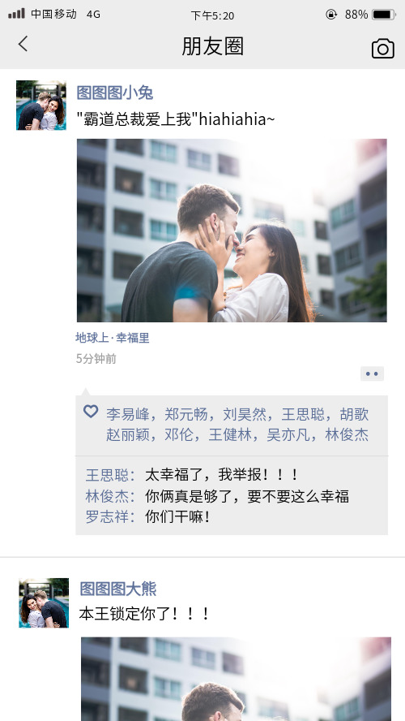Tap commenter name 罗志祥
Screen dimensions: 405x721
coord(108,517)
